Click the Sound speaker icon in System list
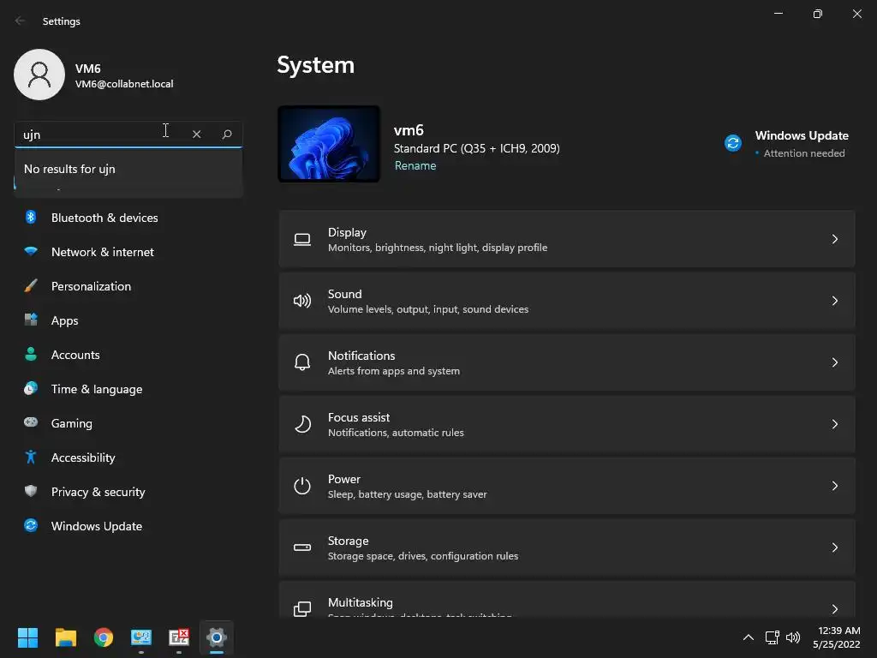Image resolution: width=877 pixels, height=658 pixels. tap(302, 301)
